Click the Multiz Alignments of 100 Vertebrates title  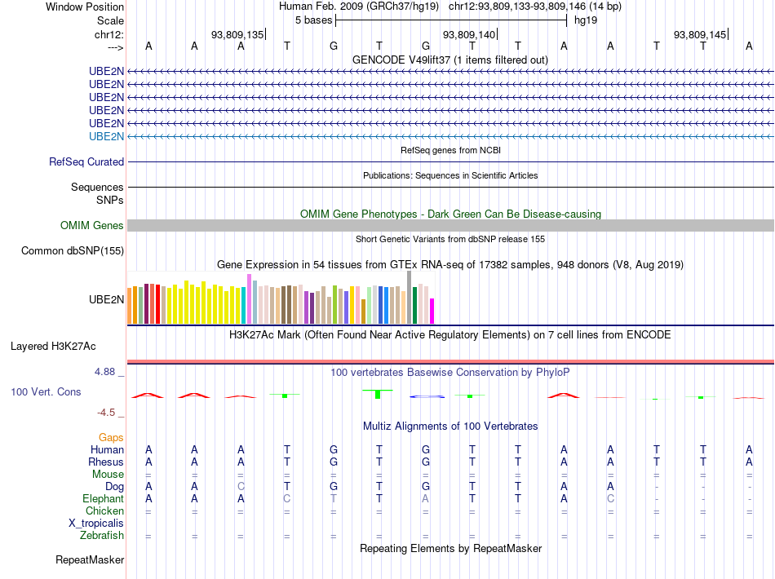[x=449, y=427]
